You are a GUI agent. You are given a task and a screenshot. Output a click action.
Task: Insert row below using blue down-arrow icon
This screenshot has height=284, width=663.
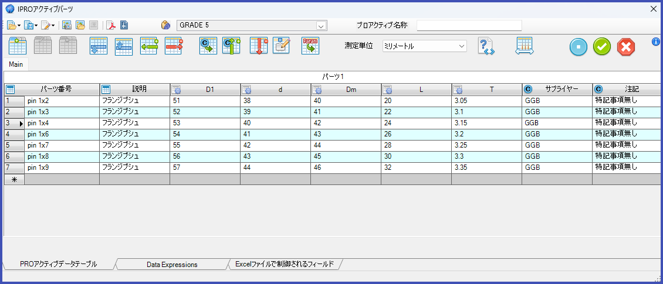[99, 46]
